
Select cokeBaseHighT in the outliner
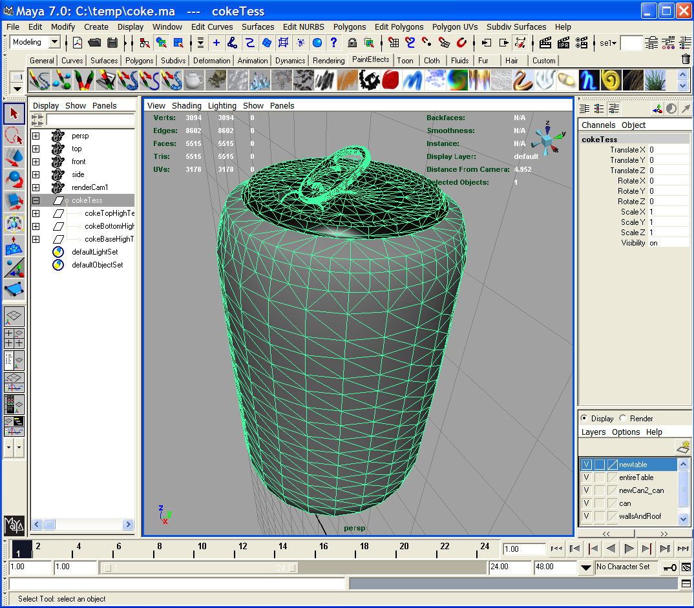point(109,239)
